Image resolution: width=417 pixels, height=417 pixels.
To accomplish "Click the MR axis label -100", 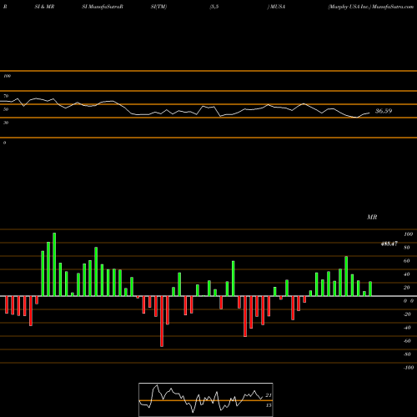I will [x=408, y=368].
